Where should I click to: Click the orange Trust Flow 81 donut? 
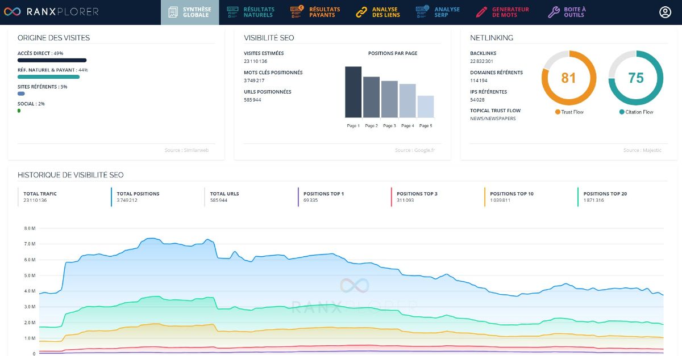[569, 78]
